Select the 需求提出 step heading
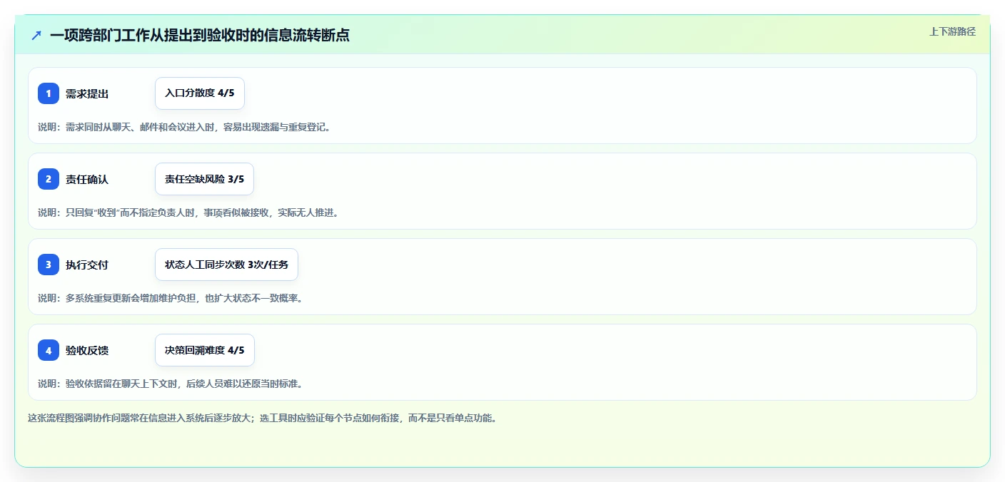Viewport: 1005px width, 482px height. [87, 93]
